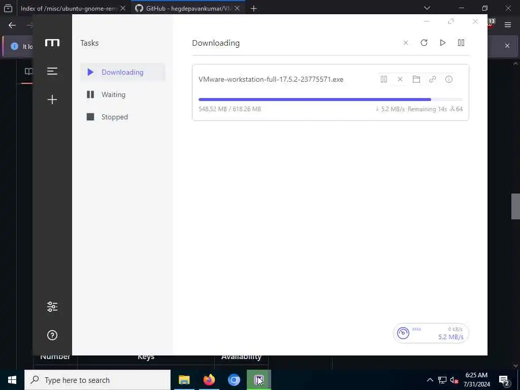Click the 5.2 MB/s speed readout

[x=451, y=337]
